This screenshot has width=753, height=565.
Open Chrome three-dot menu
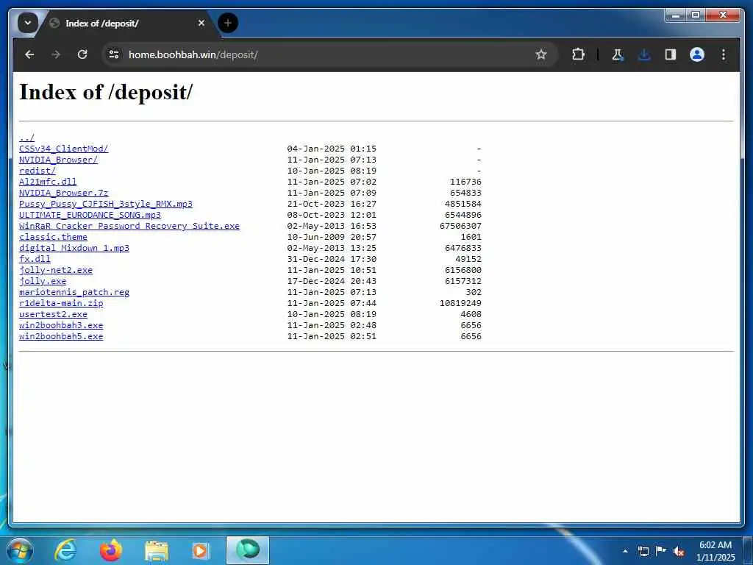pos(724,54)
